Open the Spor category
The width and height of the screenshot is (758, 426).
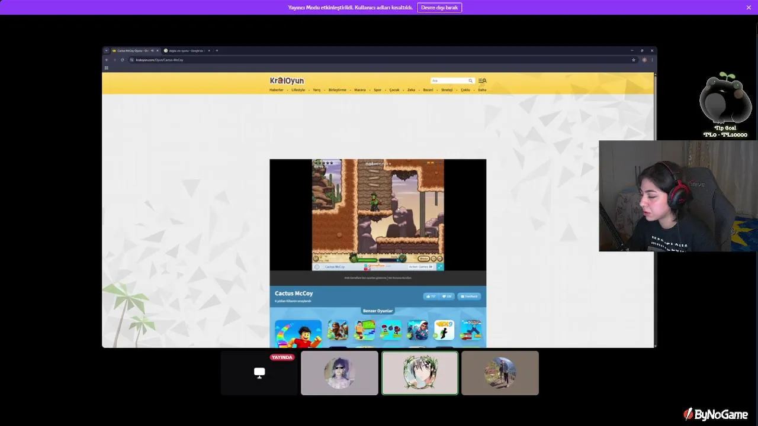(x=377, y=90)
